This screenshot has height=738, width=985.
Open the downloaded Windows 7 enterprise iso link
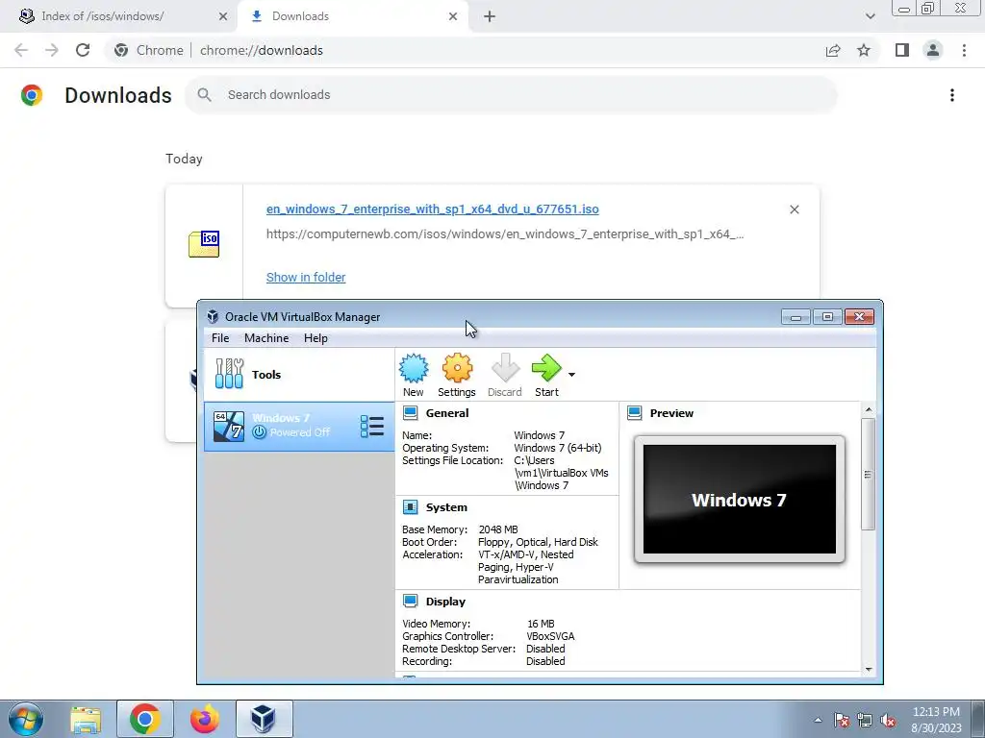point(432,209)
